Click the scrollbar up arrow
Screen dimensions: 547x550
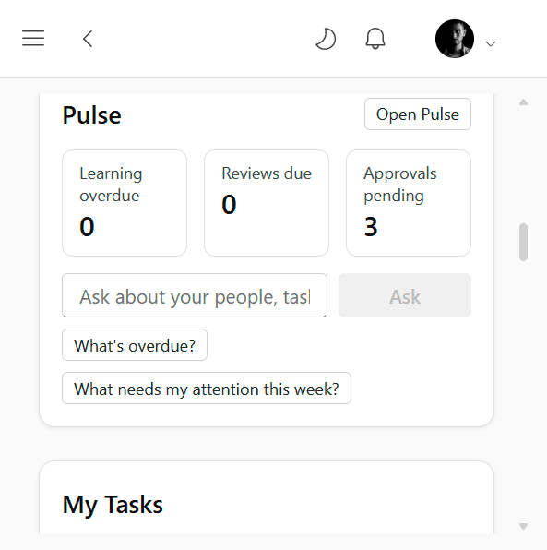524,102
